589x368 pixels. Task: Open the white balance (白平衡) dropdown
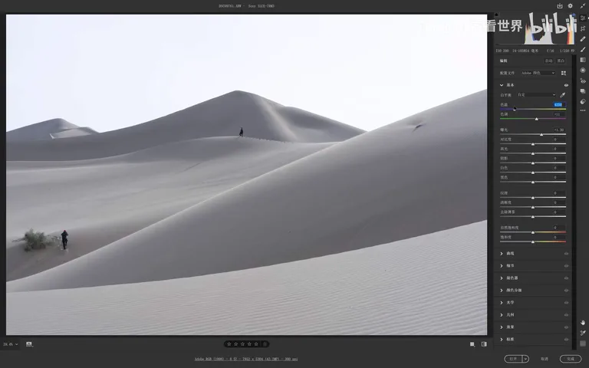(x=536, y=95)
